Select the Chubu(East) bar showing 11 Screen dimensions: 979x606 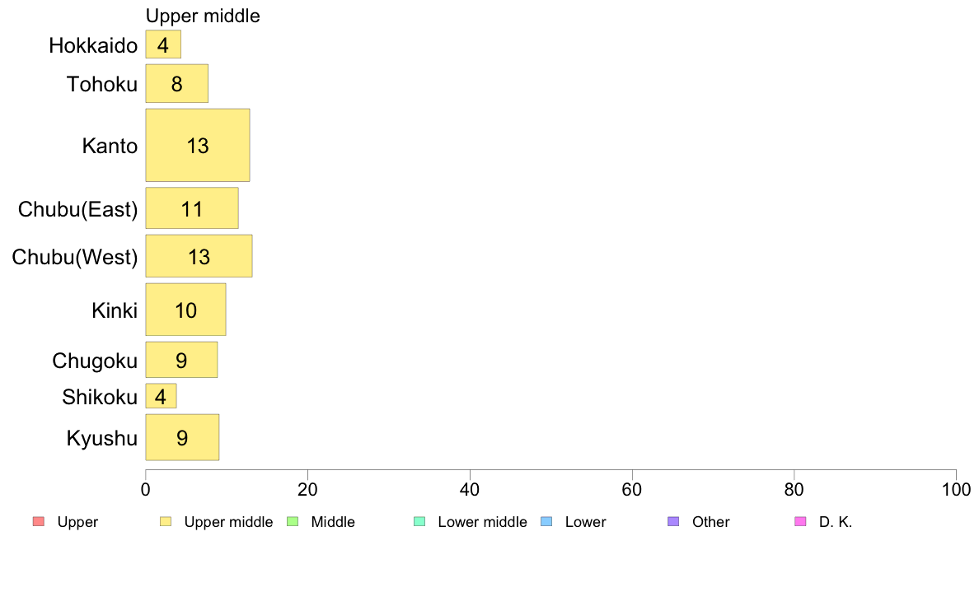[x=192, y=208]
